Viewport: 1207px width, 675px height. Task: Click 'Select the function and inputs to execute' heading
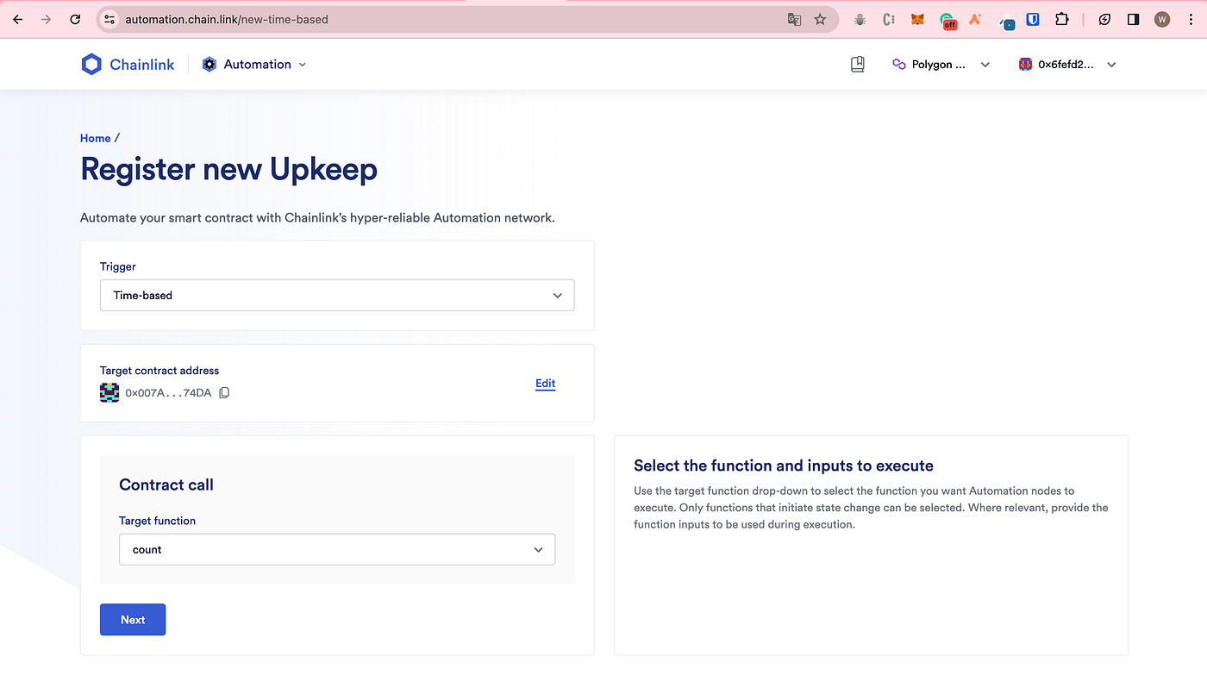pos(784,466)
